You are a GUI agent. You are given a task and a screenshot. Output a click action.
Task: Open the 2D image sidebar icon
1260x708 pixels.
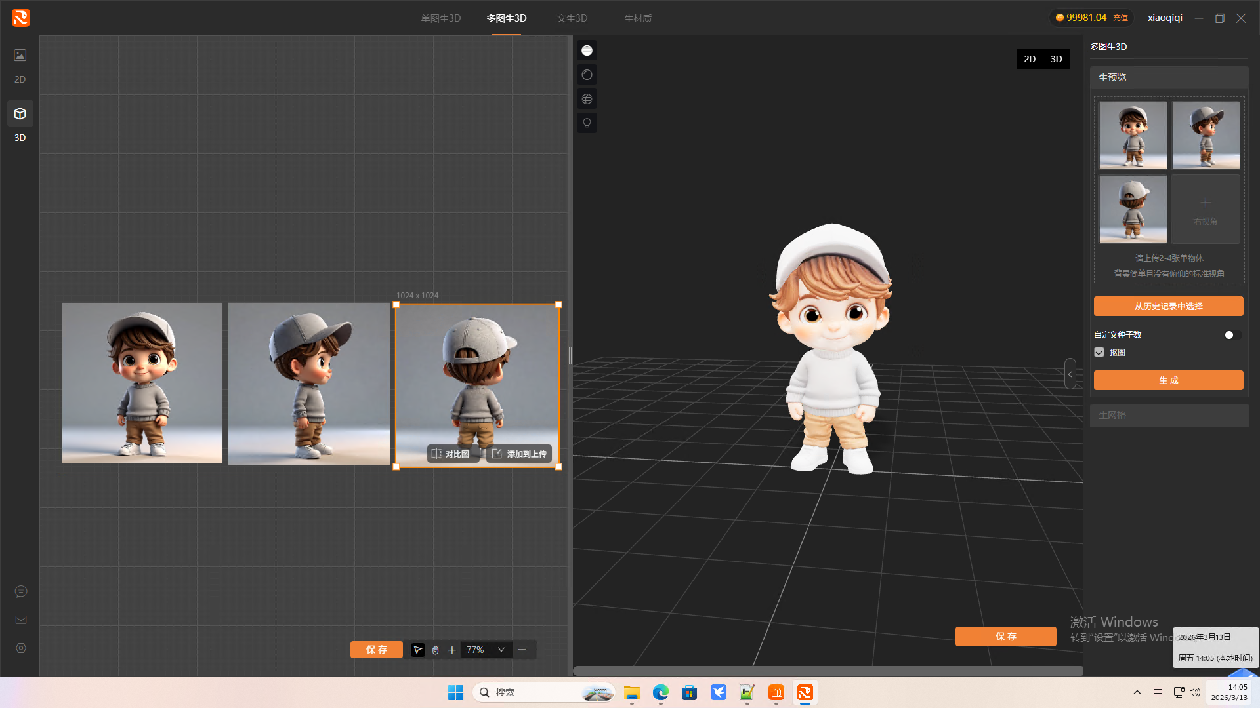tap(20, 56)
